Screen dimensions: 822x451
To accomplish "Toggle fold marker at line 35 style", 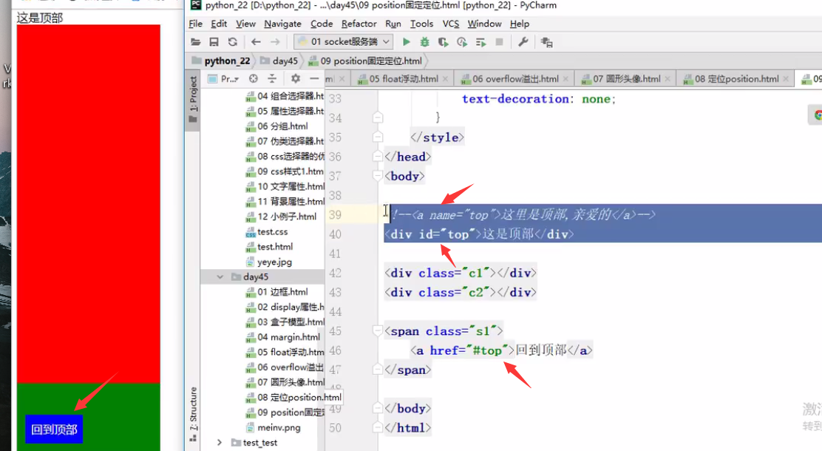I will point(378,138).
